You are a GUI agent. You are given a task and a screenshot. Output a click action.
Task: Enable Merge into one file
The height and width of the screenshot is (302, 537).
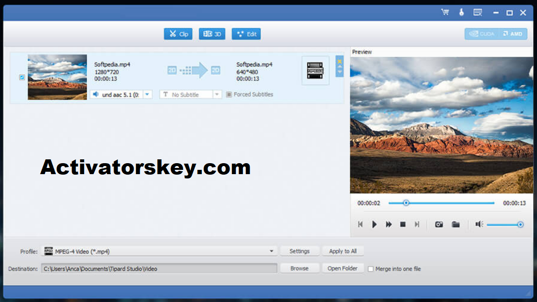tap(370, 269)
